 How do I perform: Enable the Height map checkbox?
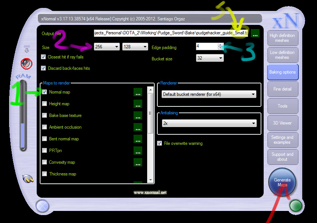click(45, 104)
